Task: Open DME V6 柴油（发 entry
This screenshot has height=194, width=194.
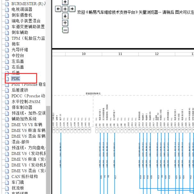Action: [x=28, y=159]
